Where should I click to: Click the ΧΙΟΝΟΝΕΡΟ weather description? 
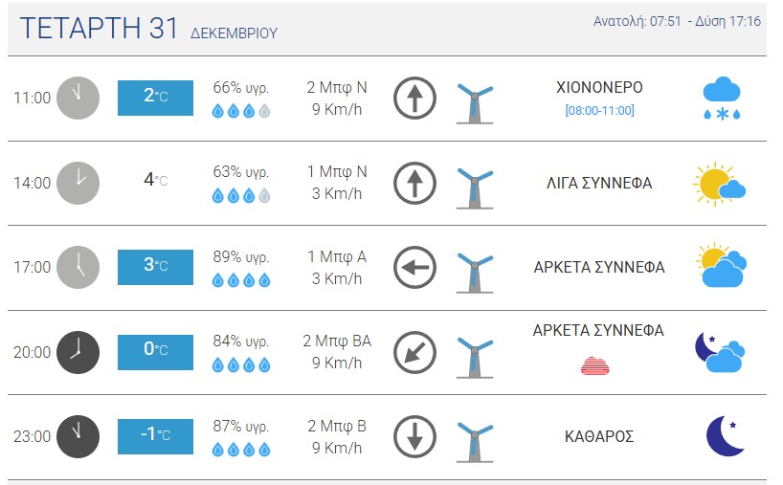[x=599, y=88]
